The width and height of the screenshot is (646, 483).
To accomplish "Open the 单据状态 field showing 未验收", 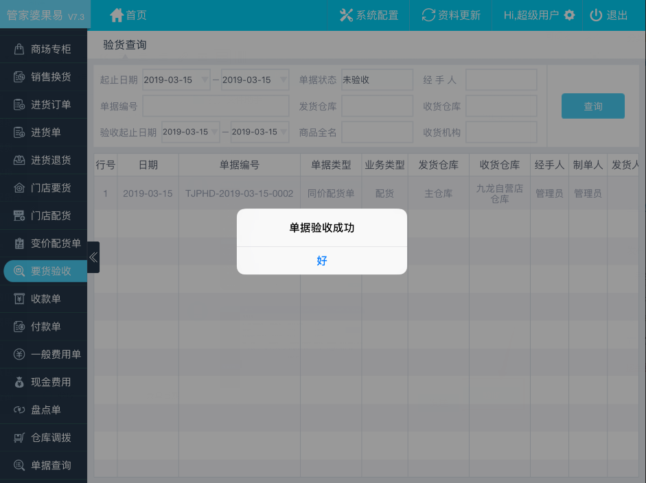I will 377,80.
